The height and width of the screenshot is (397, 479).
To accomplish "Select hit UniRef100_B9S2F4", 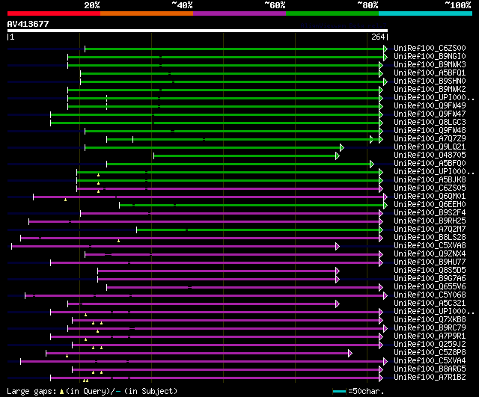I will coord(430,213).
